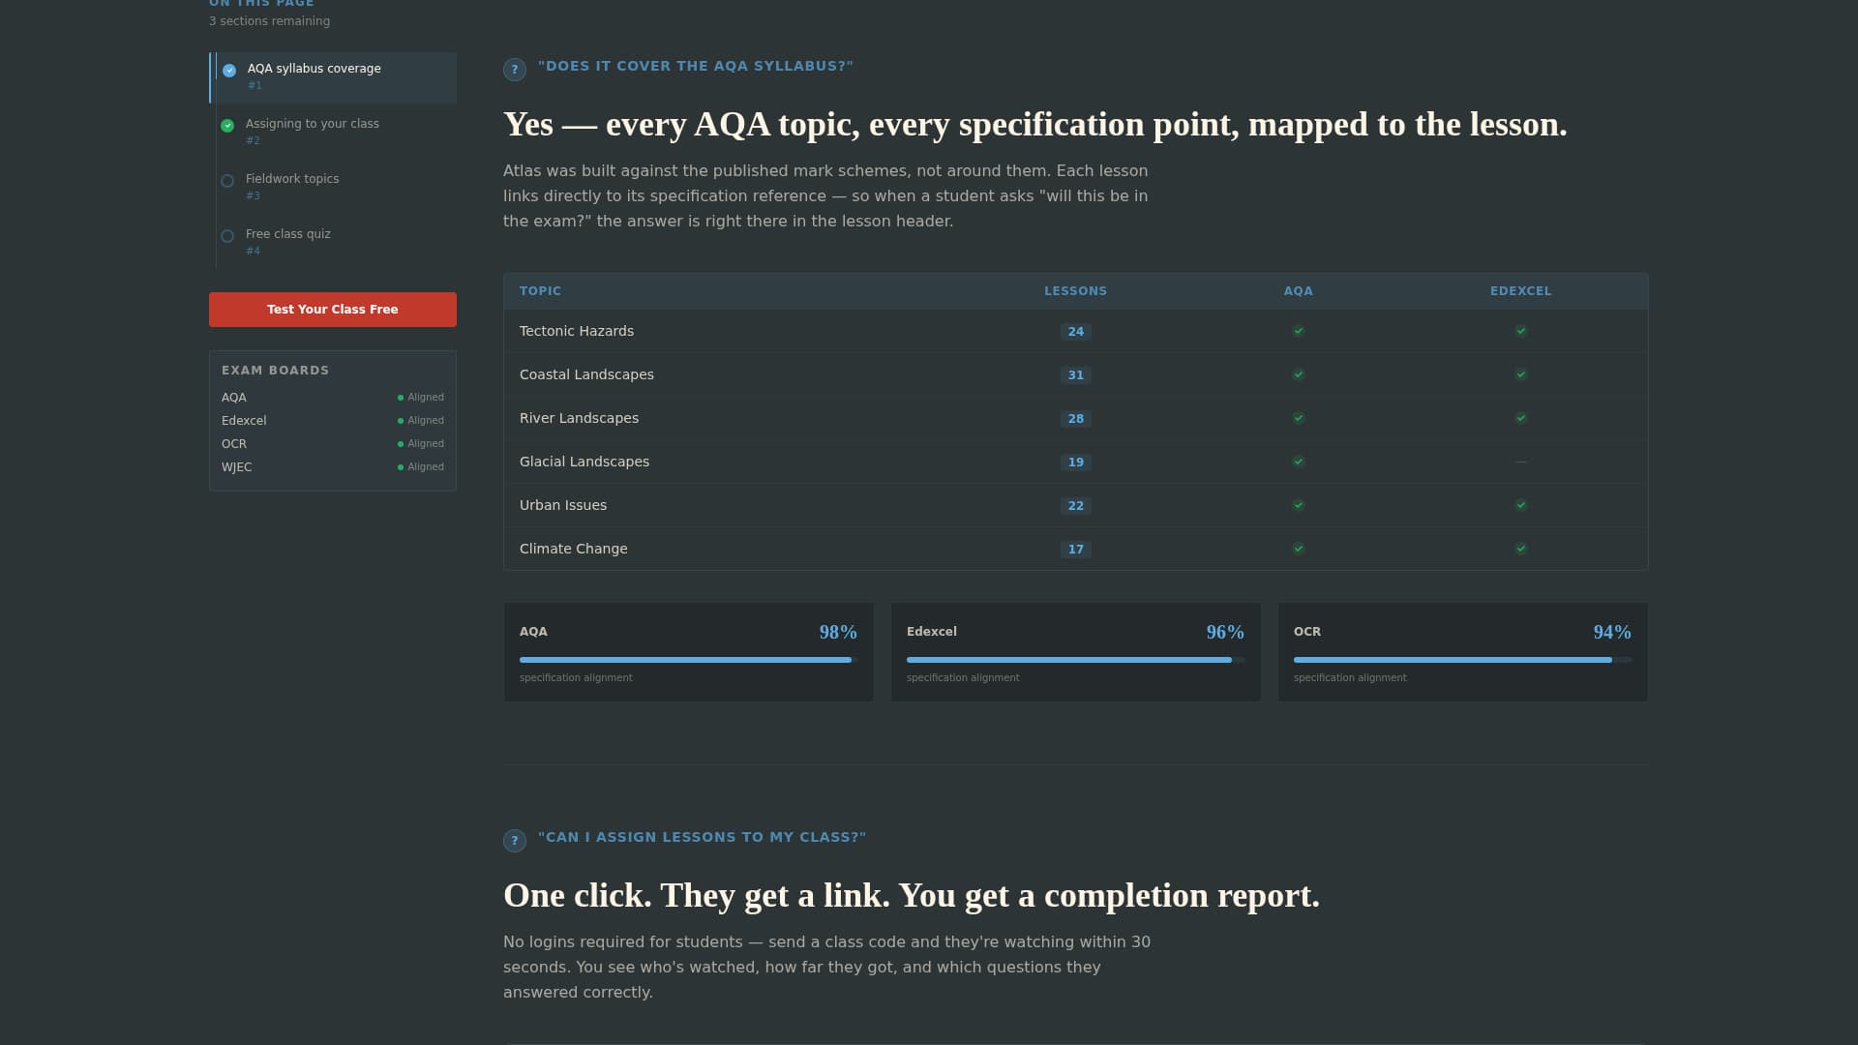Image resolution: width=1858 pixels, height=1045 pixels.
Task: Click the Edexcel checkmark for River Landscapes
Action: coord(1521,418)
